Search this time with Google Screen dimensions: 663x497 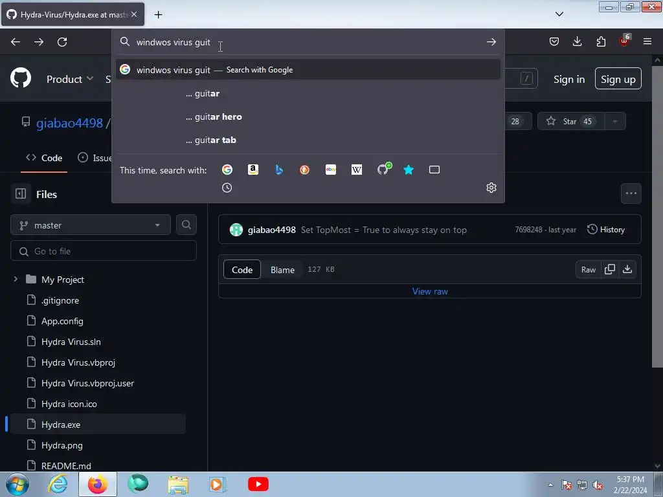227,170
